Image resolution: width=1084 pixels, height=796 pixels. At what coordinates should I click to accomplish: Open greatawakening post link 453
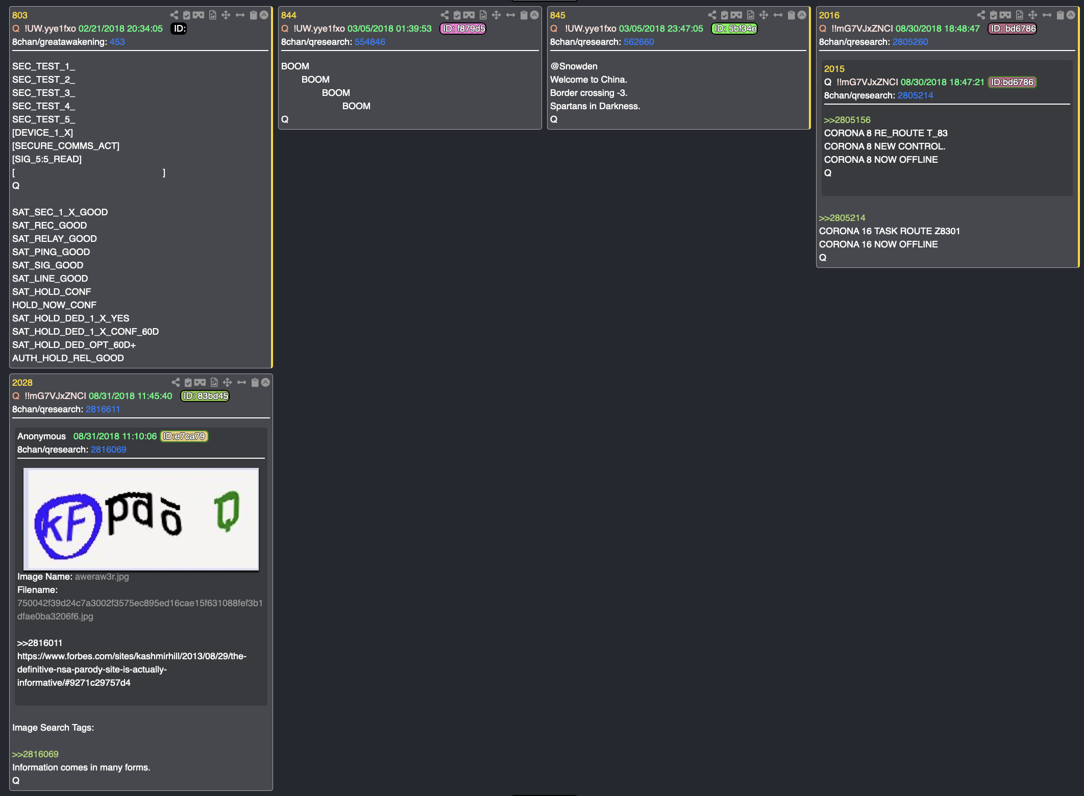(x=117, y=42)
